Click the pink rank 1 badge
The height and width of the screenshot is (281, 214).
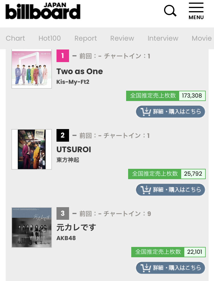click(63, 56)
